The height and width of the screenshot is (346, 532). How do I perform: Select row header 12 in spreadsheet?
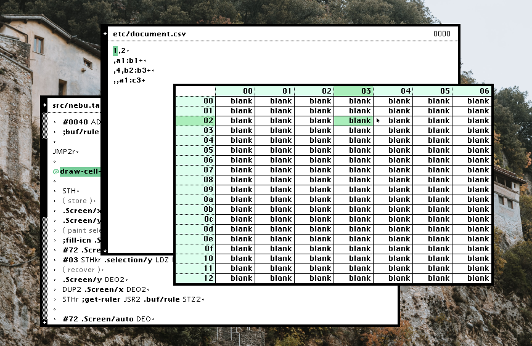tap(195, 278)
